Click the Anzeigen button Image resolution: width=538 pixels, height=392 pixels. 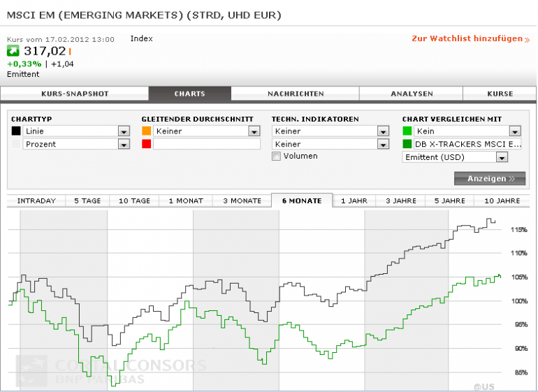click(490, 178)
